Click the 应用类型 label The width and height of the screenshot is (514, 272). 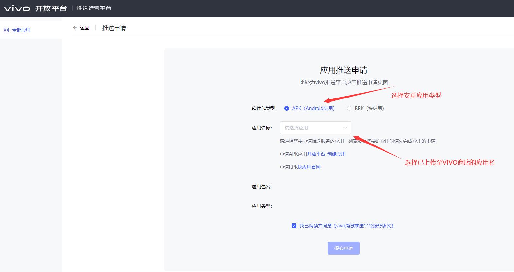[x=262, y=206]
